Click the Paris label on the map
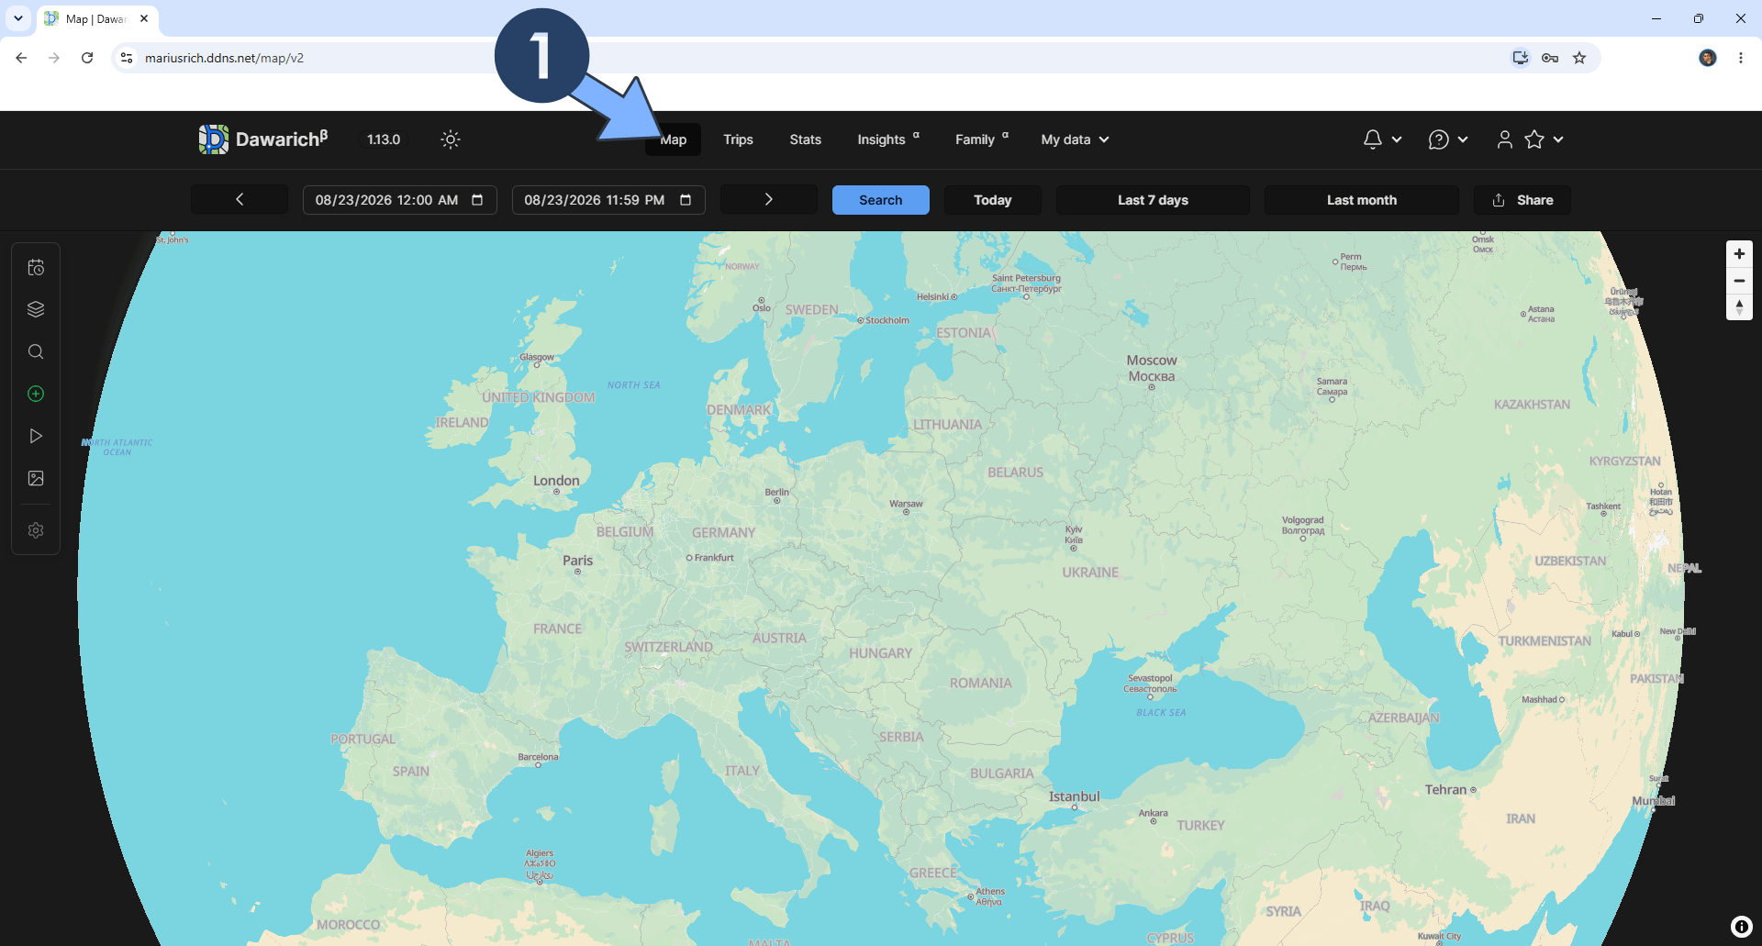1762x946 pixels. [578, 561]
